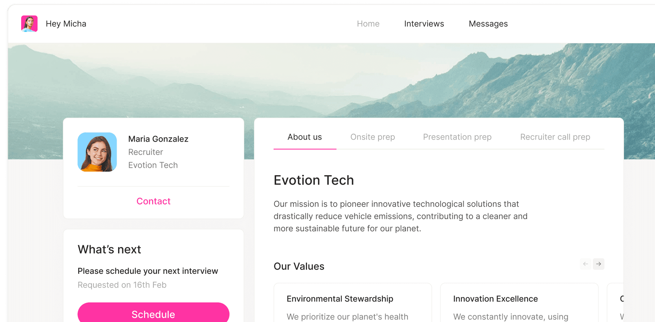Click the next arrow in Our Values

[x=598, y=264]
